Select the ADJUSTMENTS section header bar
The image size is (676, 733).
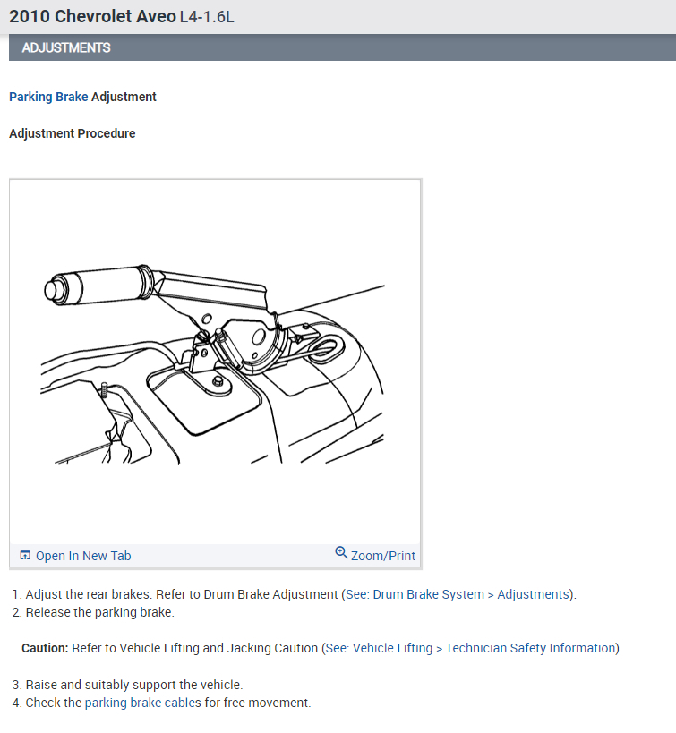pos(342,47)
